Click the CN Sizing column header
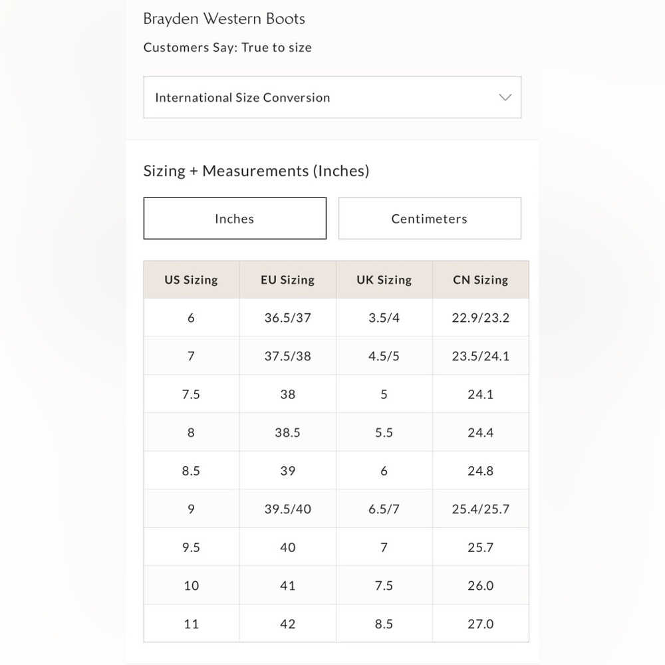This screenshot has width=665, height=665. point(481,280)
